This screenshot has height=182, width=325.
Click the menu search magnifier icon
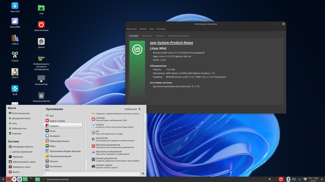pos(143,174)
